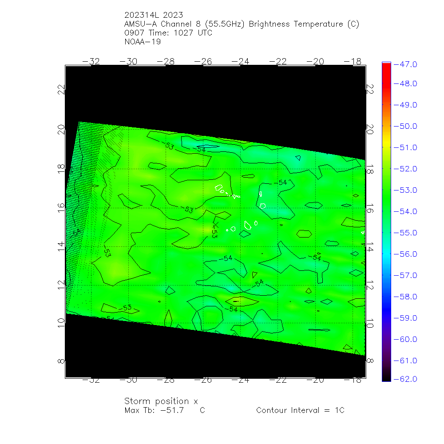Screen dimensions: 444x444
Task: Click the -26 label on the top longitude axis
Action: [x=203, y=61]
